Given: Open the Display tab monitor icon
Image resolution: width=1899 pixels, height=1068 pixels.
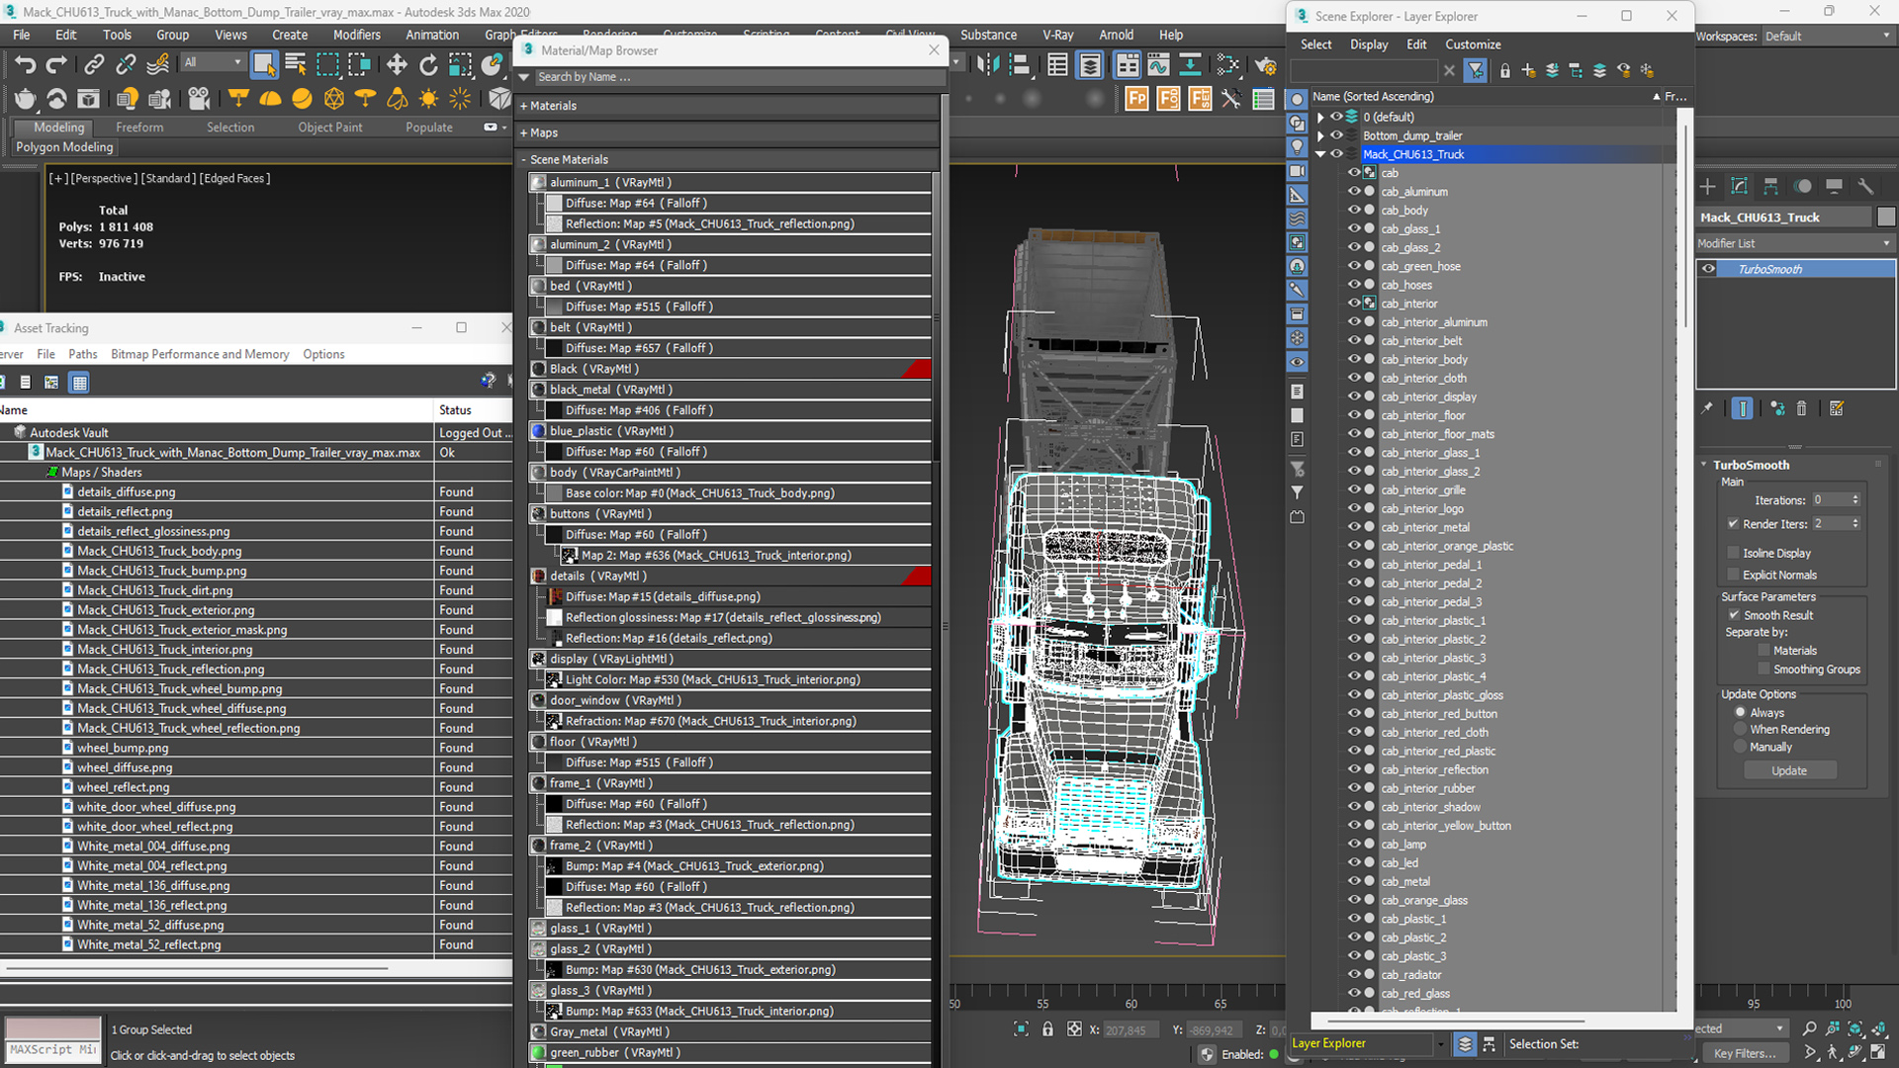Looking at the screenshot, I should coord(1834,186).
